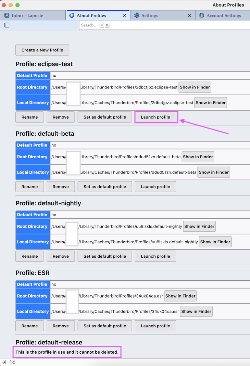This screenshot has height=366, width=250.
Task: Close the Settings tab
Action: pos(190,15)
